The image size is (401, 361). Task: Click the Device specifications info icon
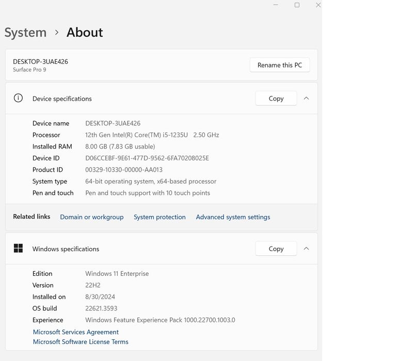[18, 98]
